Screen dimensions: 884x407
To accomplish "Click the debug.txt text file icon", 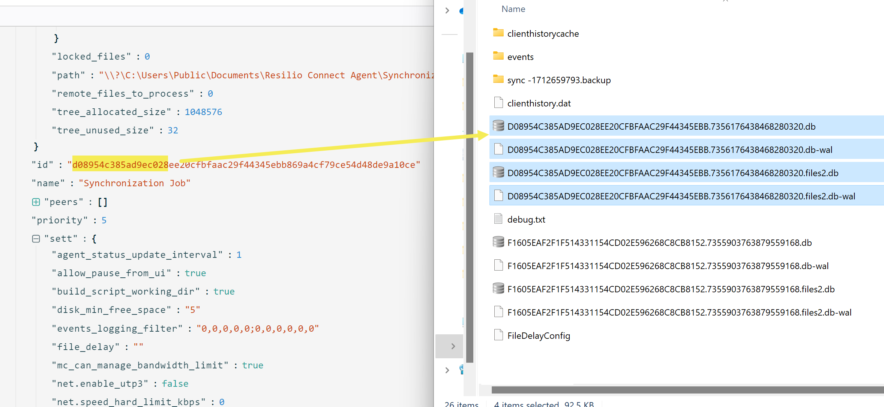I will 498,219.
